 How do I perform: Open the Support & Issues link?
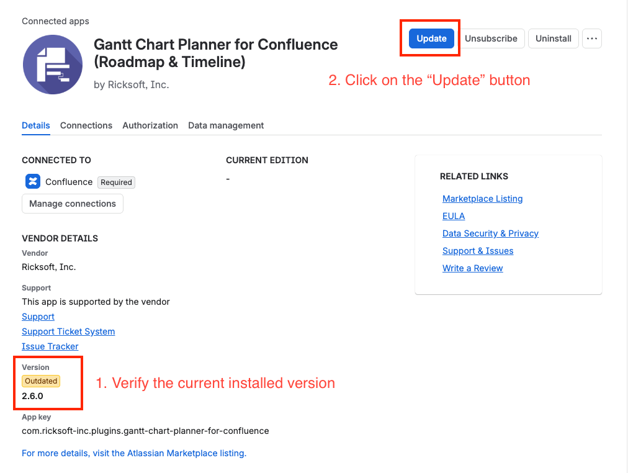(478, 251)
